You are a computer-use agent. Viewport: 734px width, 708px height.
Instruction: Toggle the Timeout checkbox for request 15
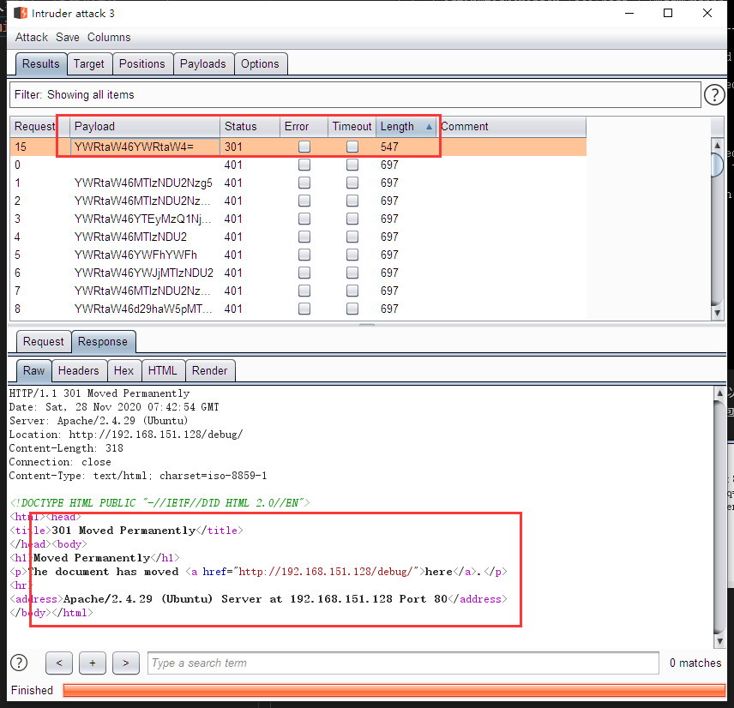point(352,147)
